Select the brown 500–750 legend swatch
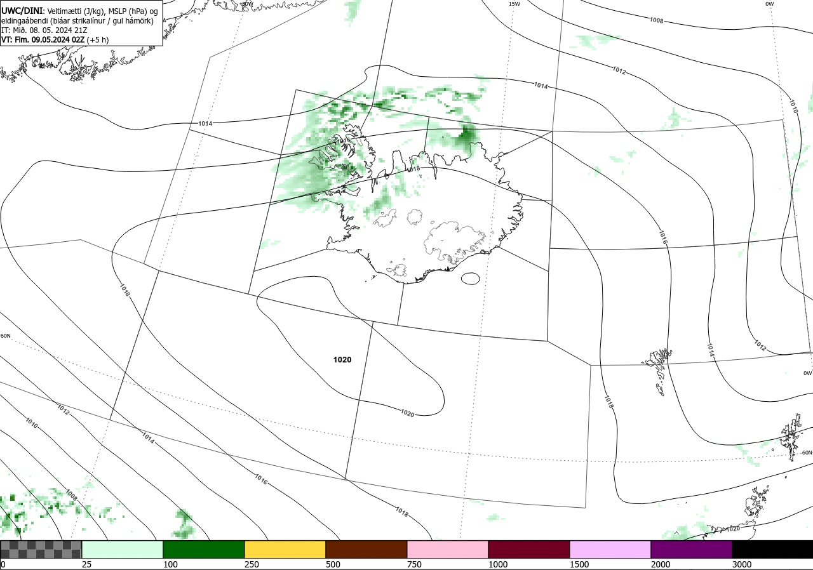Image resolution: width=813 pixels, height=570 pixels. point(366,549)
